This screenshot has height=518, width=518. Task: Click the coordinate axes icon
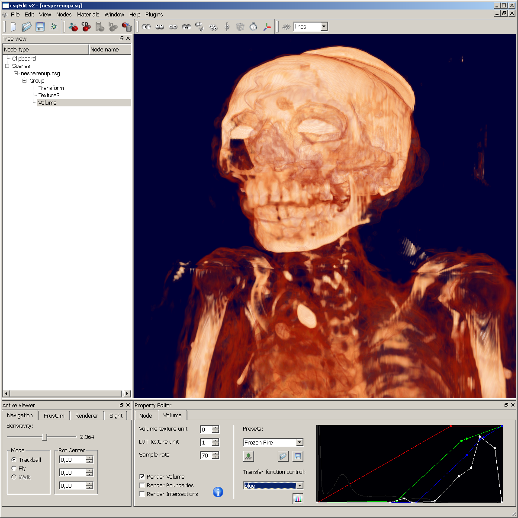coord(267,27)
